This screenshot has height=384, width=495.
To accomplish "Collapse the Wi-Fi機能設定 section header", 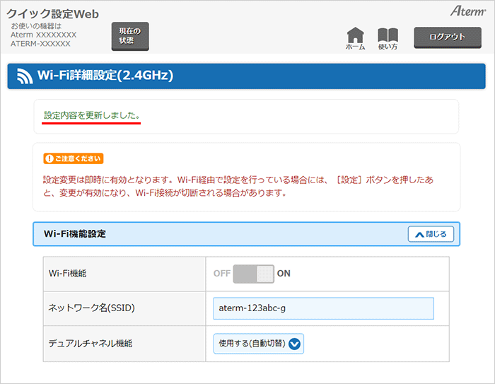I will tap(212, 234).
